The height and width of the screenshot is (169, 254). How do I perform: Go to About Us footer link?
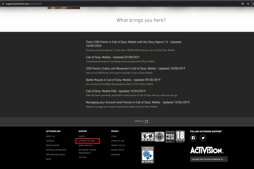pos(50,137)
